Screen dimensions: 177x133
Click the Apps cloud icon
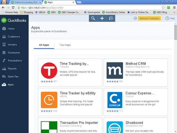[4, 84]
